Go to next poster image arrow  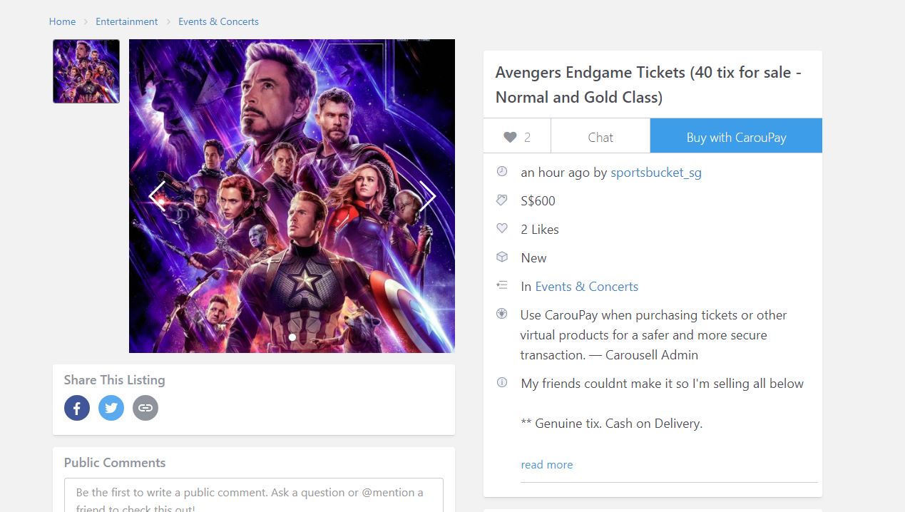(427, 196)
